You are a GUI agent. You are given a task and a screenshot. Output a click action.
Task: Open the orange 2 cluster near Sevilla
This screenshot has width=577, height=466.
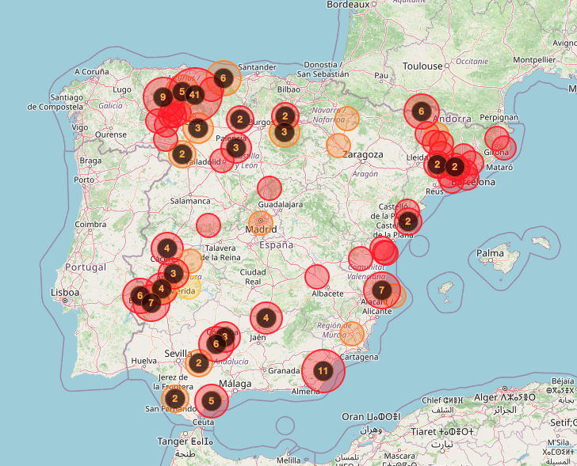click(x=199, y=363)
